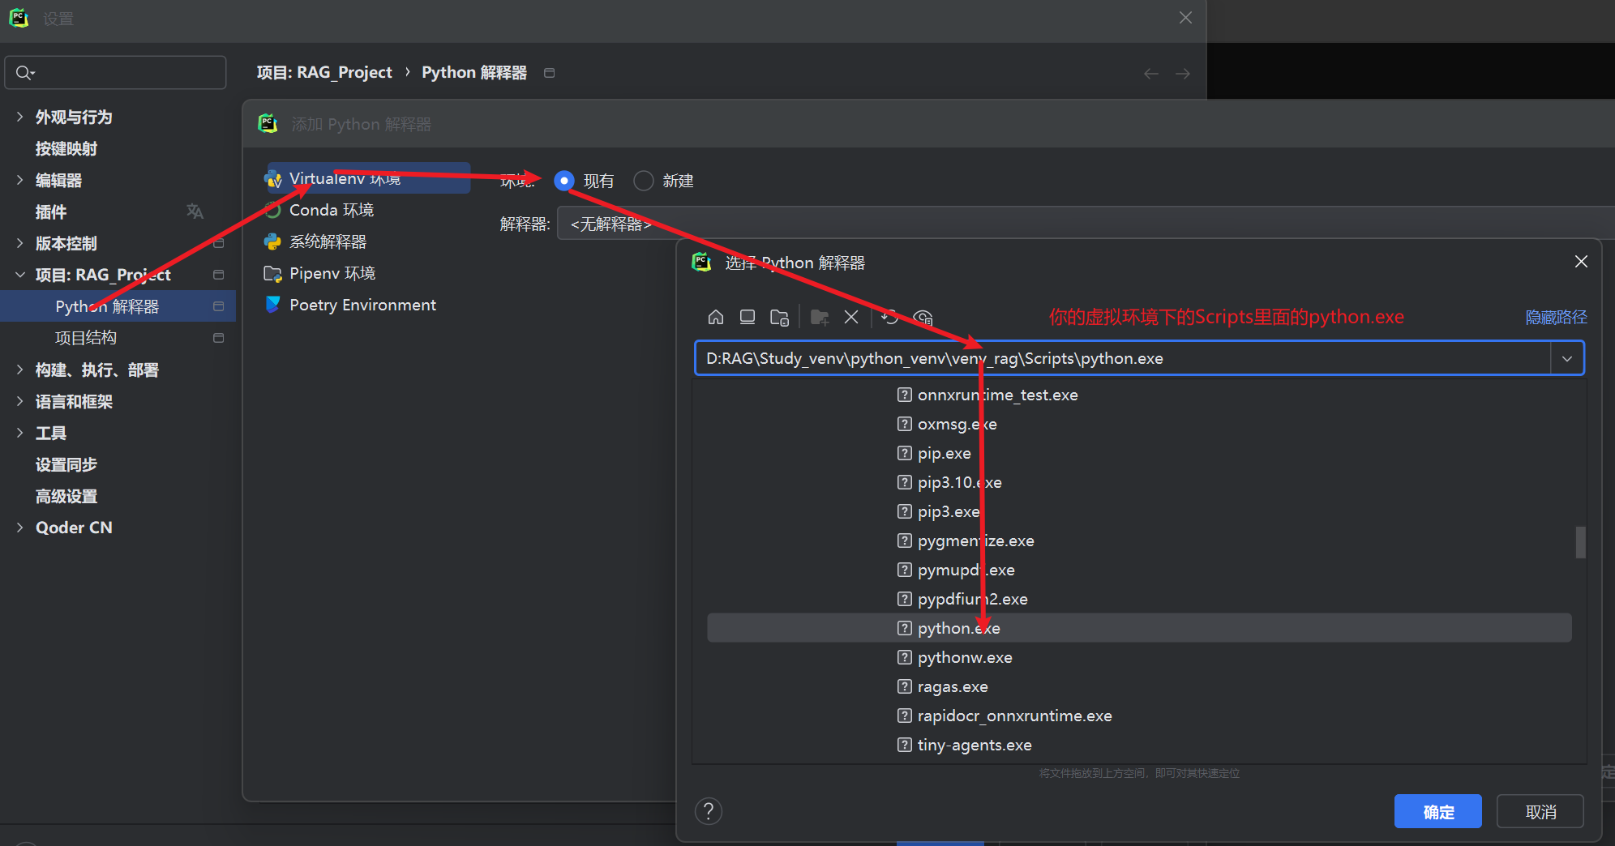Image resolution: width=1615 pixels, height=846 pixels.
Task: Open the 设置同步 settings page
Action: click(x=66, y=464)
